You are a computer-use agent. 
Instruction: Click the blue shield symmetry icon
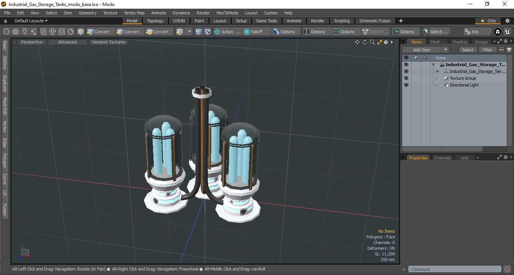point(199,32)
